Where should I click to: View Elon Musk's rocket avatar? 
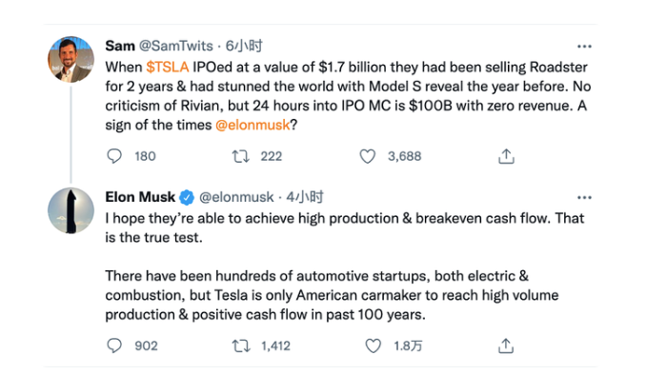71,210
